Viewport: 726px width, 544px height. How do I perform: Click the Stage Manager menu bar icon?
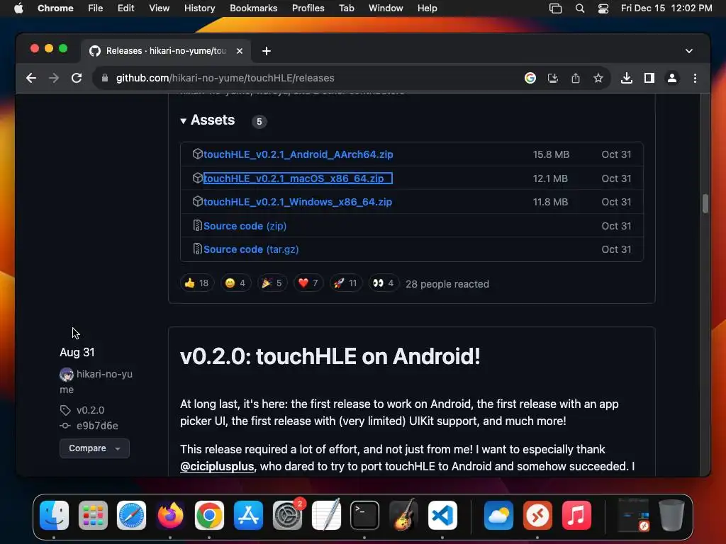[555, 8]
